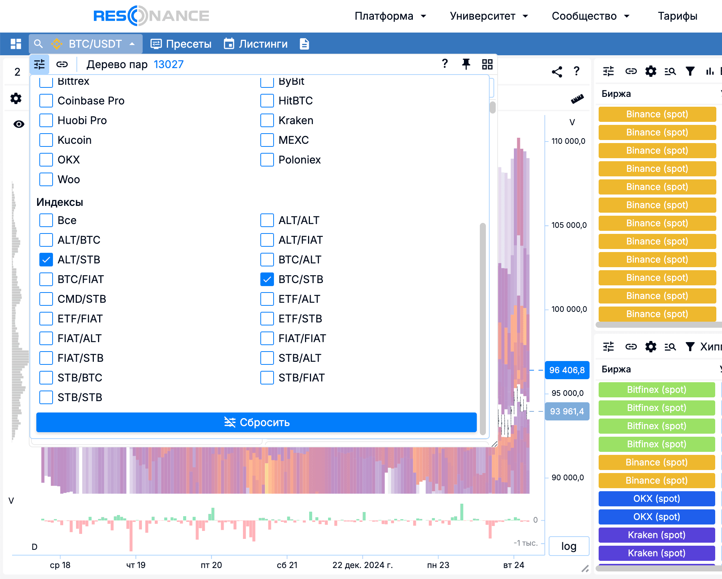Click the top right table horizontal scrollbar
Image resolution: width=722 pixels, height=579 pixels.
(x=659, y=325)
